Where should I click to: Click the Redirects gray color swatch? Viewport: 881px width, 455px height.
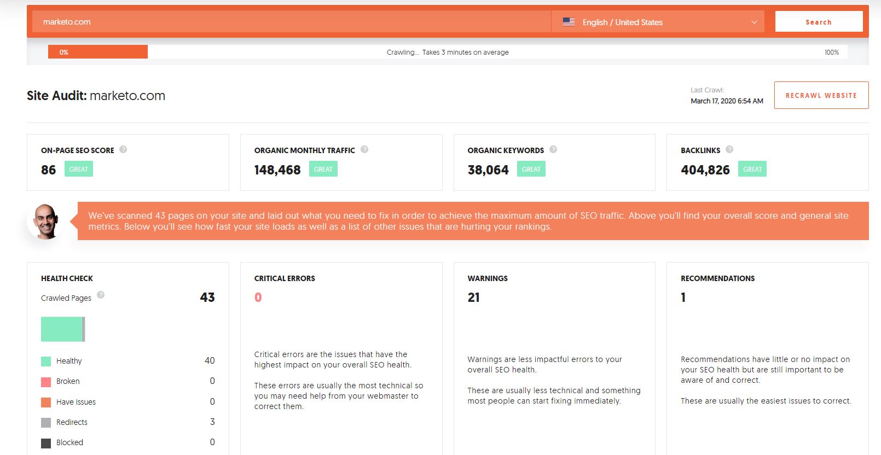[46, 423]
